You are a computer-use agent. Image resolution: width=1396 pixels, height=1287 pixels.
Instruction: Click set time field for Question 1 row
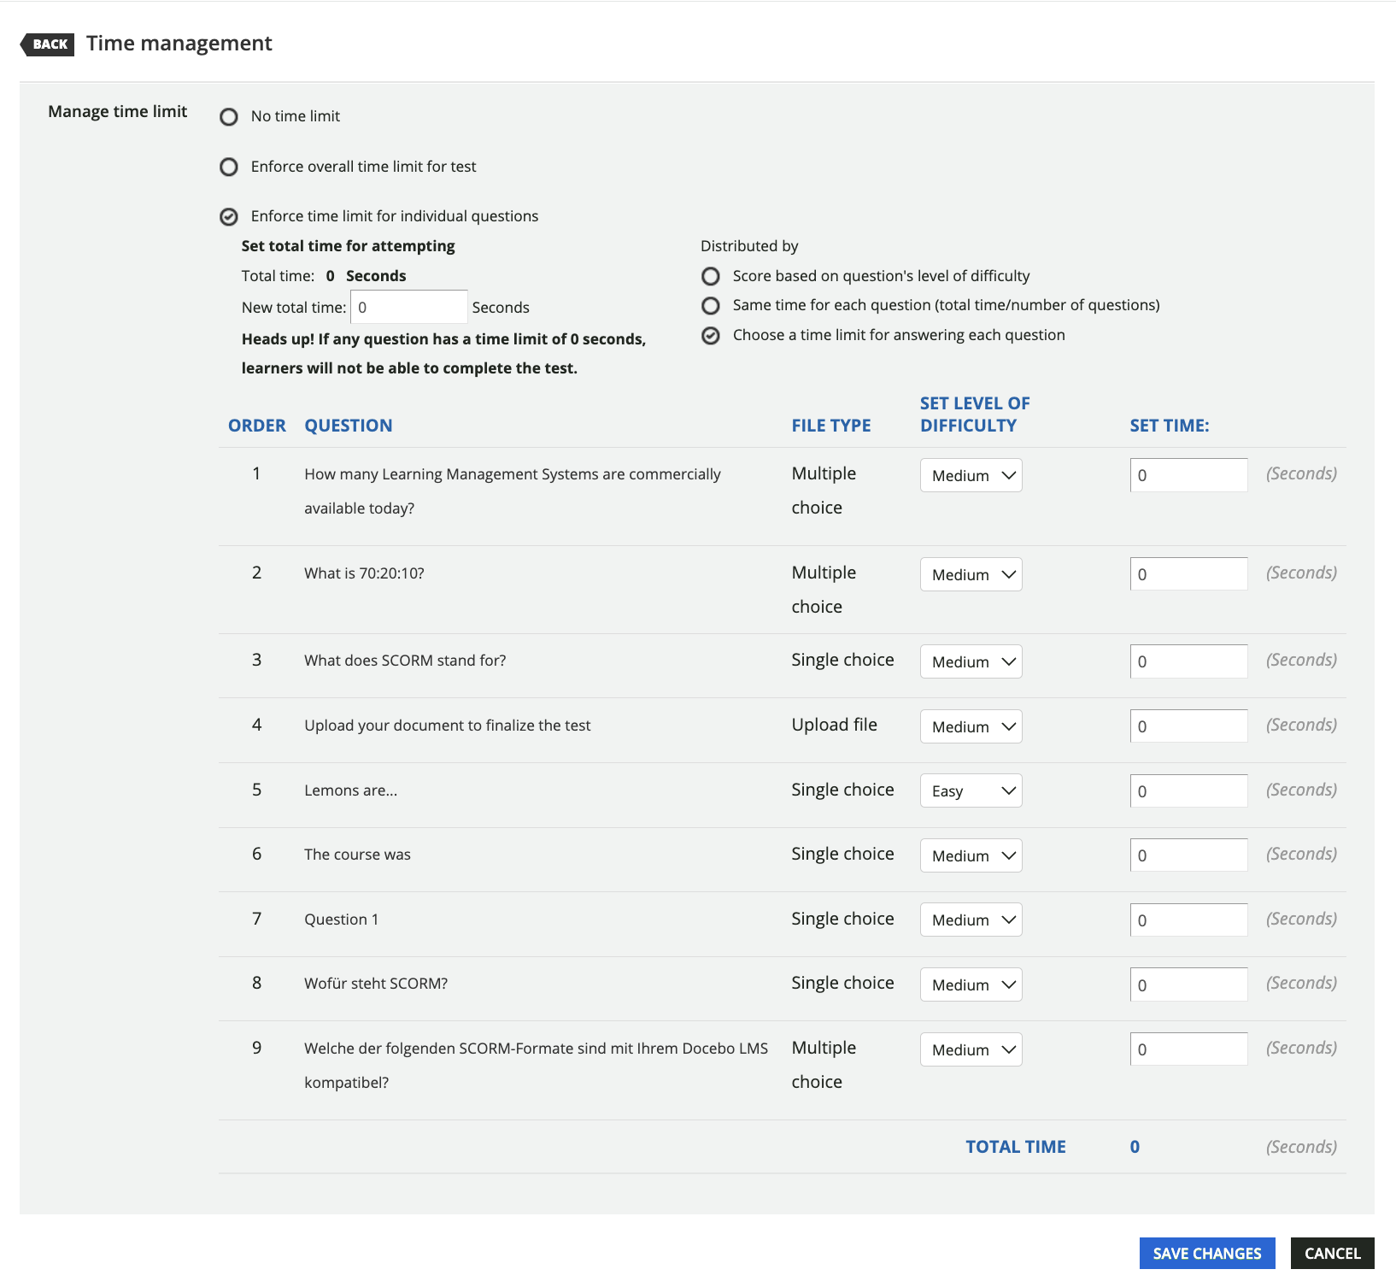[1189, 920]
